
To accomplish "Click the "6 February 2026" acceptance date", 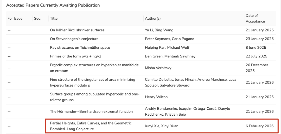I will 259,126.
